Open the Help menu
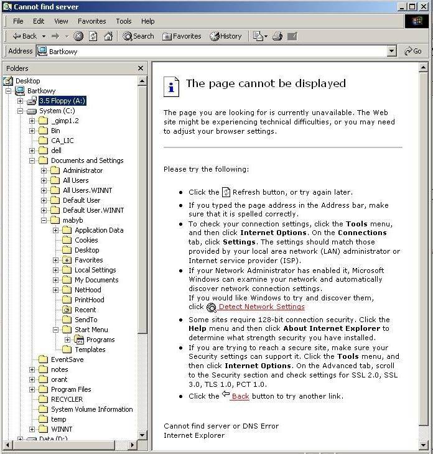Viewport: 433px width, 454px height. pos(147,21)
